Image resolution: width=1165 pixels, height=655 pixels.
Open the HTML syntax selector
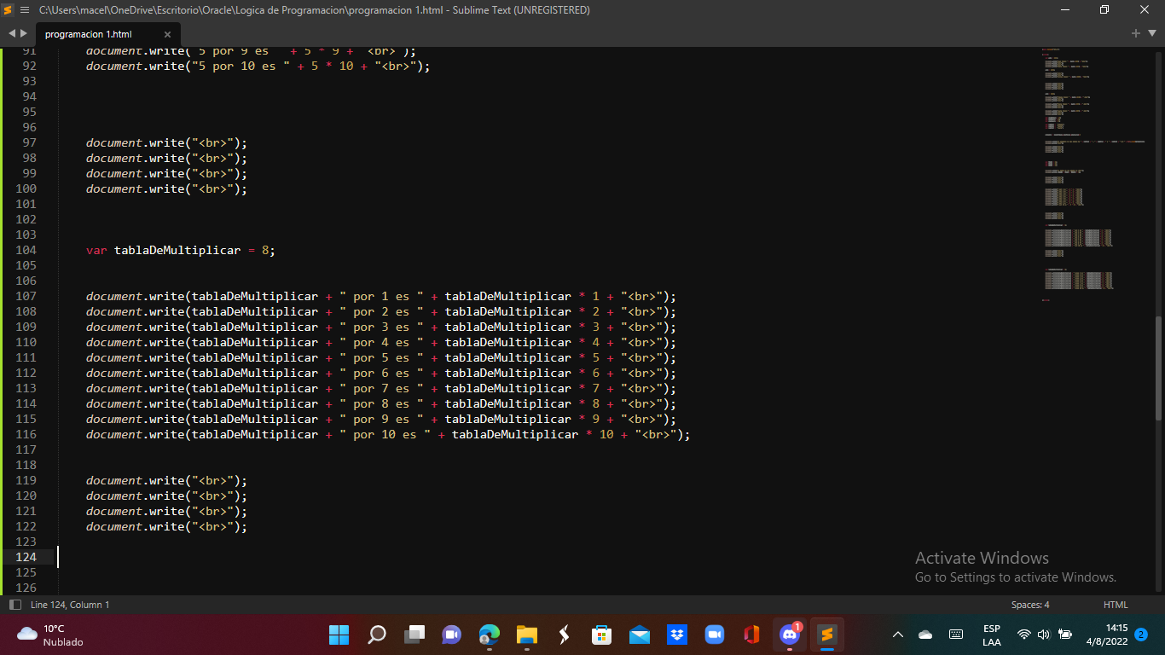[x=1116, y=605]
